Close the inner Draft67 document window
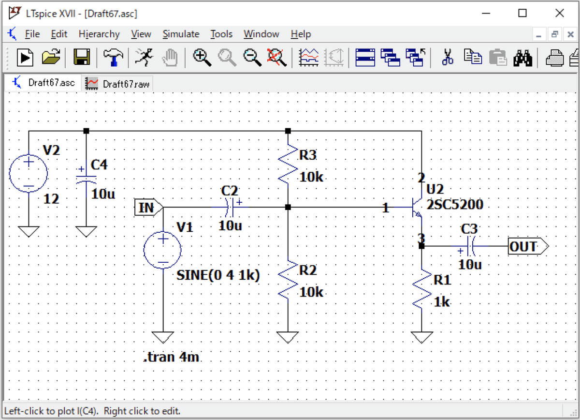 (x=570, y=34)
